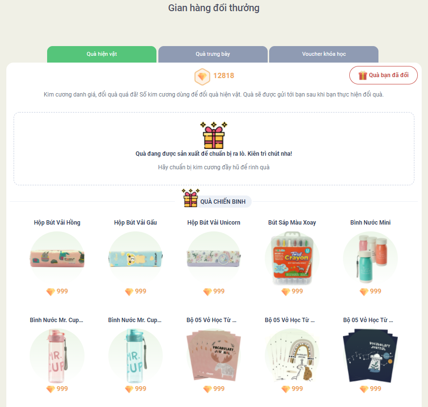Select the pink fabric pencil case image
This screenshot has width=428, height=407.
(57, 259)
